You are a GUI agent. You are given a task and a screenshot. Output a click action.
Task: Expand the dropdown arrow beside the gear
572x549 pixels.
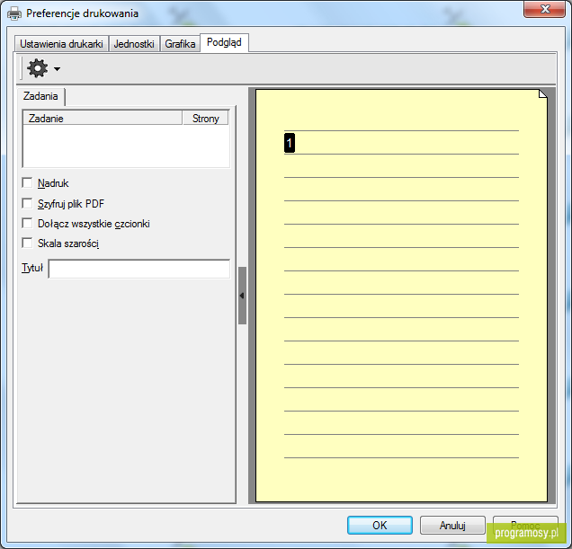coord(57,68)
